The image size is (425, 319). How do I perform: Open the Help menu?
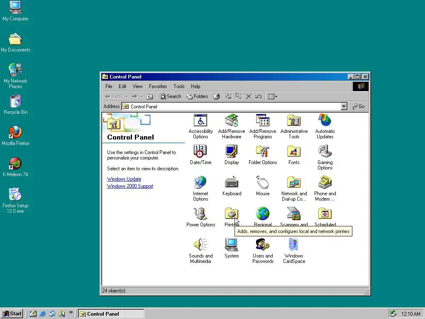195,86
